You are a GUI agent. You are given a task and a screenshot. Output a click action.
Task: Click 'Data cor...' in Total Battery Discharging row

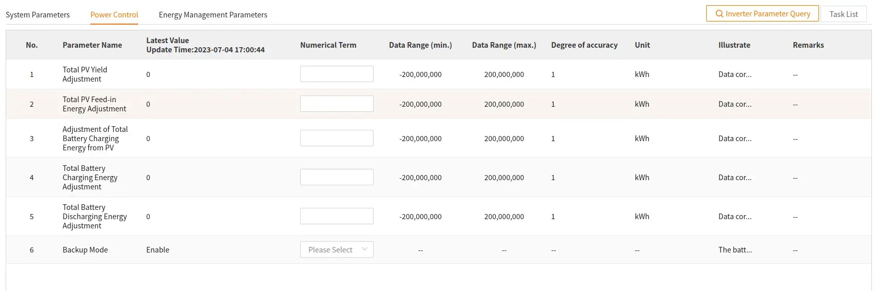click(735, 217)
